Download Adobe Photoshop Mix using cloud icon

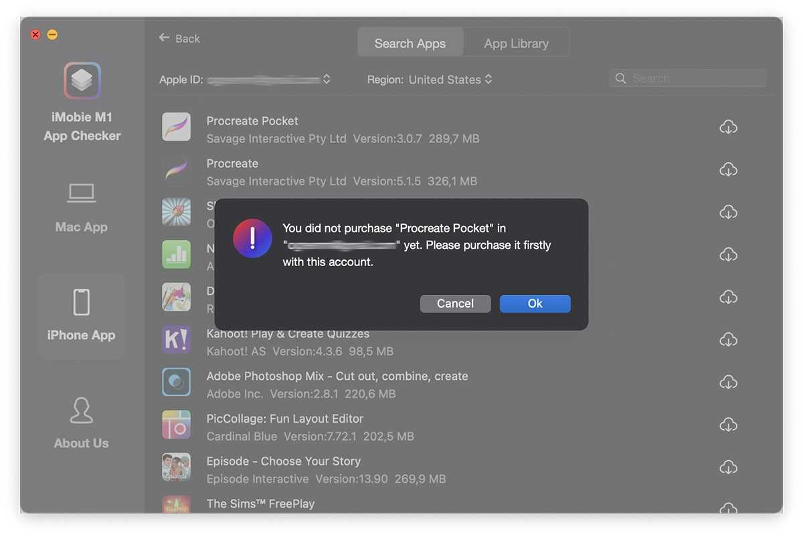pos(728,382)
